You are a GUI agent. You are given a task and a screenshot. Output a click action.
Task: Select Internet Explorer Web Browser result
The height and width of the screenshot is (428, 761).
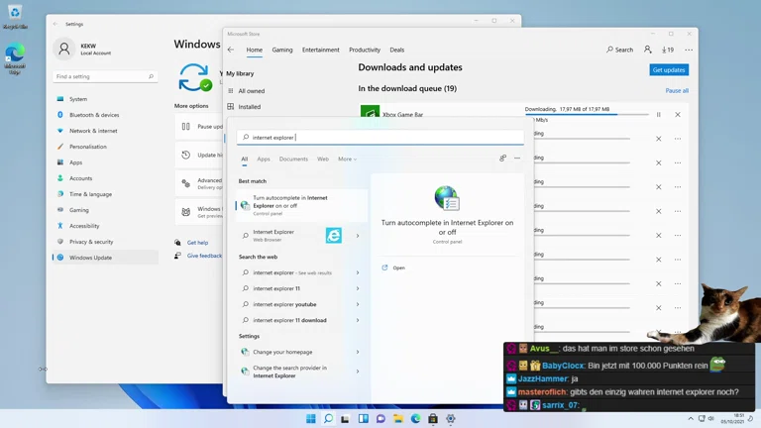[301, 236]
